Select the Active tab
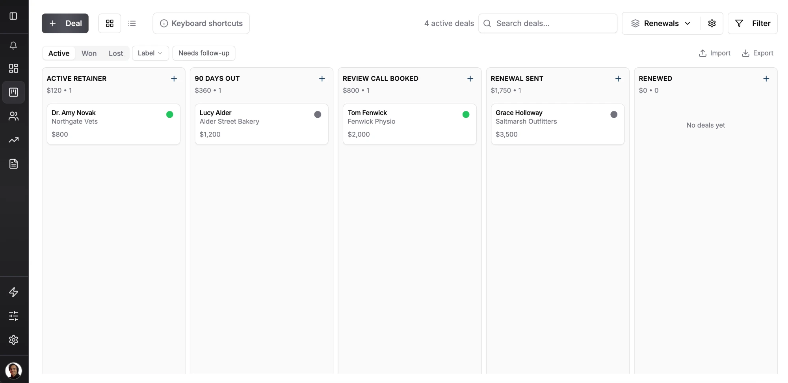The image size is (788, 383). point(59,53)
